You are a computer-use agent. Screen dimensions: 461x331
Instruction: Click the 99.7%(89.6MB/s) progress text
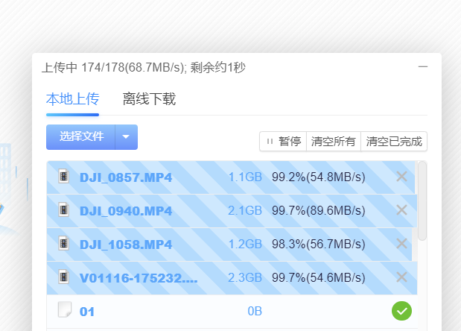(319, 211)
